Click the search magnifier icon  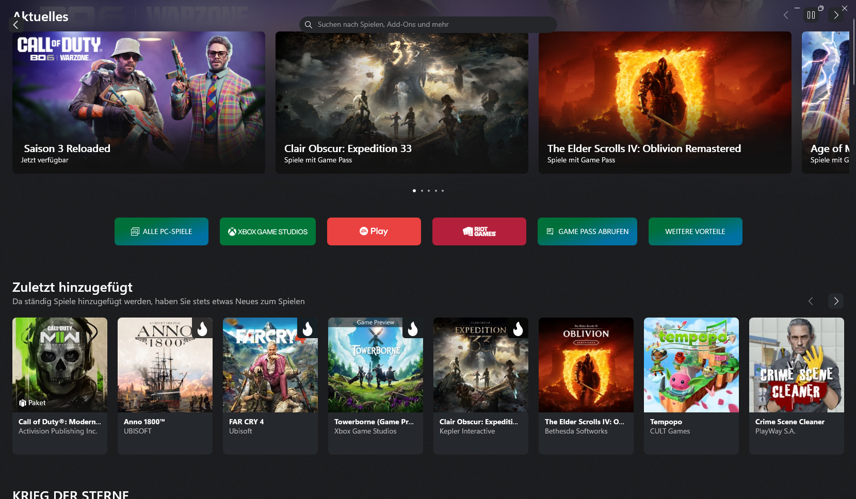[x=309, y=25]
